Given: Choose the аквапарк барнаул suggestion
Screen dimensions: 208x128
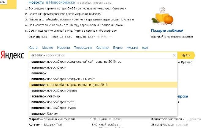Looking at the screenshot, I should [x=46, y=114].
